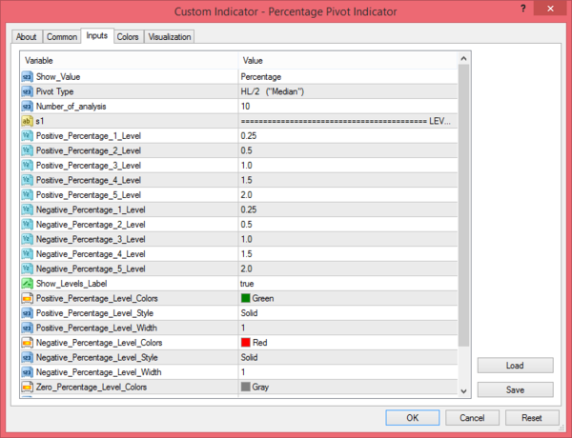The height and width of the screenshot is (438, 572).
Task: Click the Variable column header
Action: click(x=129, y=61)
